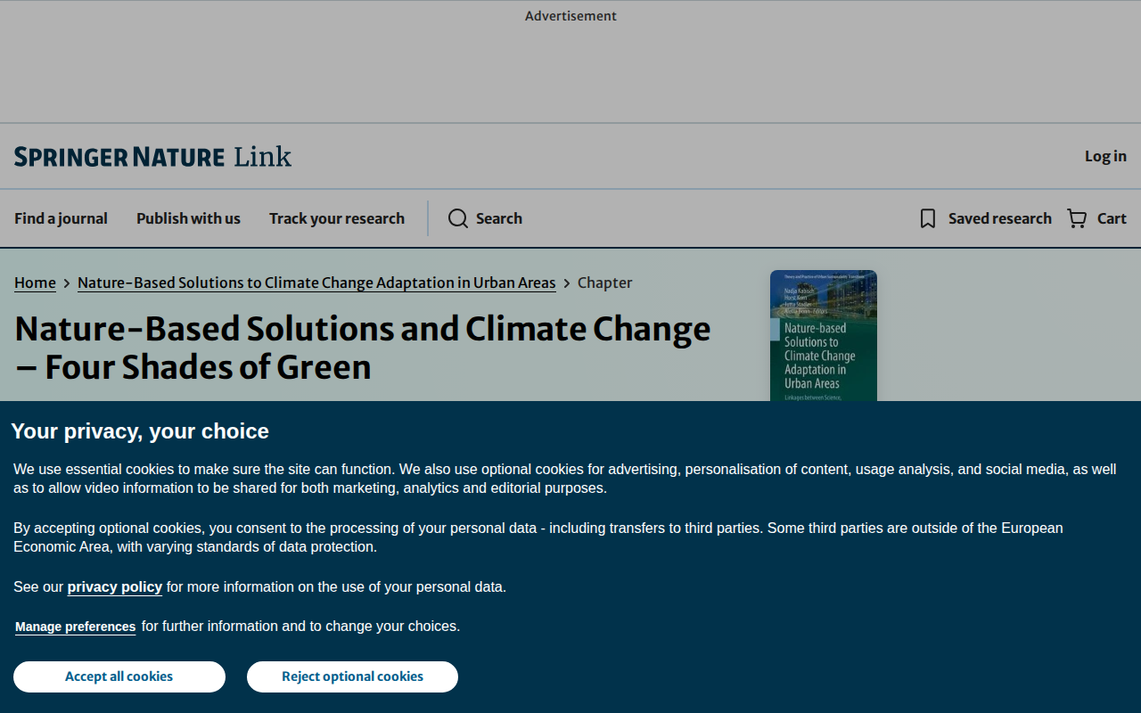1141x713 pixels.
Task: Click the chevron after Home breadcrumb
Action: (67, 283)
